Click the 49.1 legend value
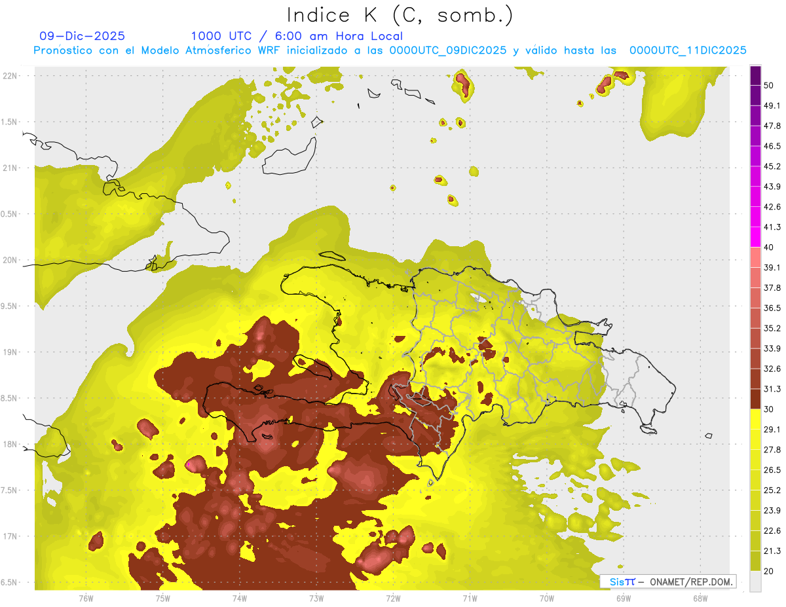Viewport: 786px width, 607px height. tap(772, 105)
